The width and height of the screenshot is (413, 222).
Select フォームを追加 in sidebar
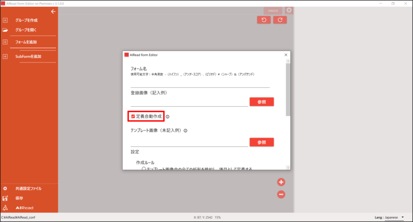[26, 42]
